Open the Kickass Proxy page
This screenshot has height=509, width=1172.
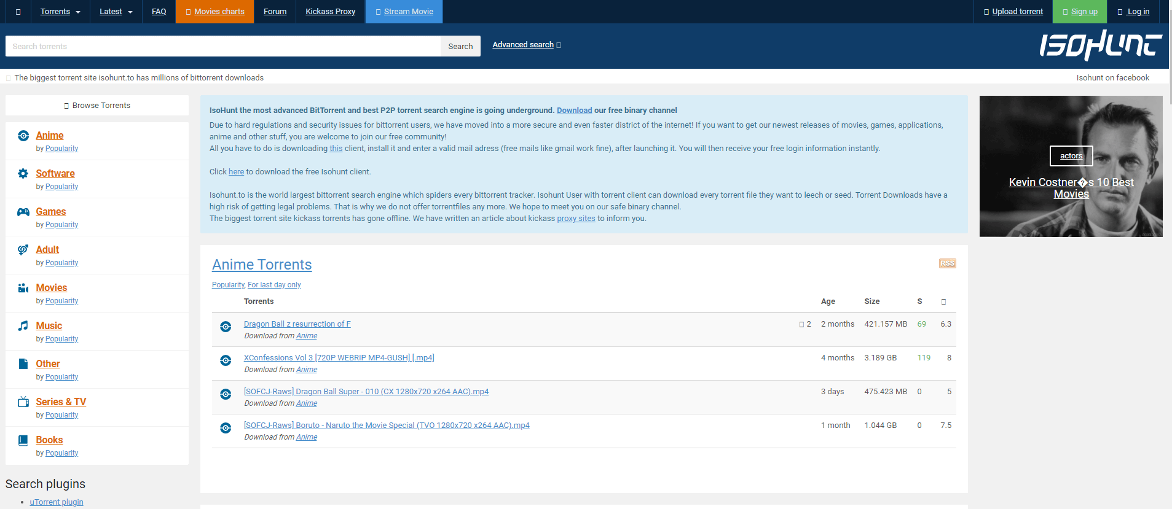(330, 12)
